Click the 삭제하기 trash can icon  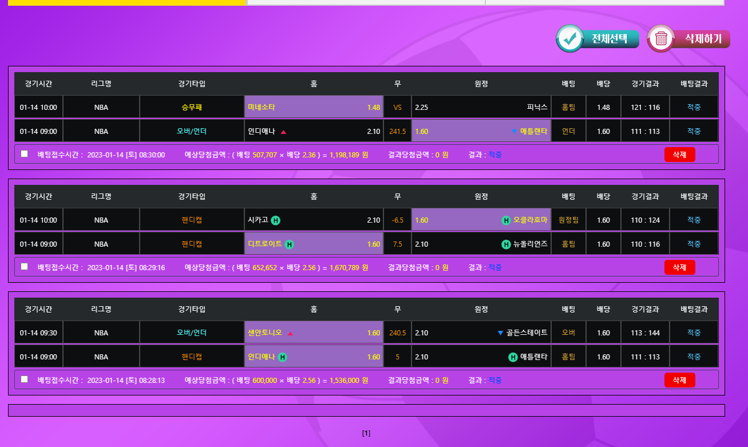(661, 38)
